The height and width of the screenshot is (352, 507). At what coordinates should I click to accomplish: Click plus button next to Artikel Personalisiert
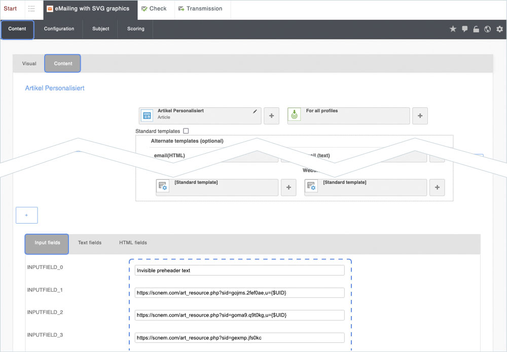coord(271,116)
